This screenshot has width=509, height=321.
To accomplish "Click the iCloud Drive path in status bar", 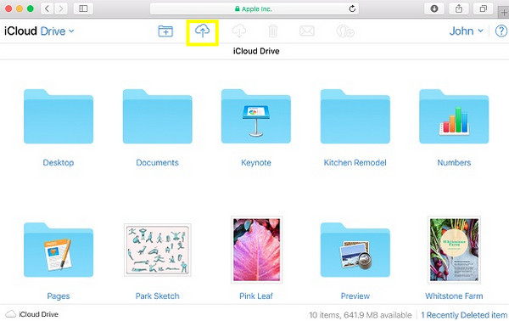I will click(x=32, y=314).
